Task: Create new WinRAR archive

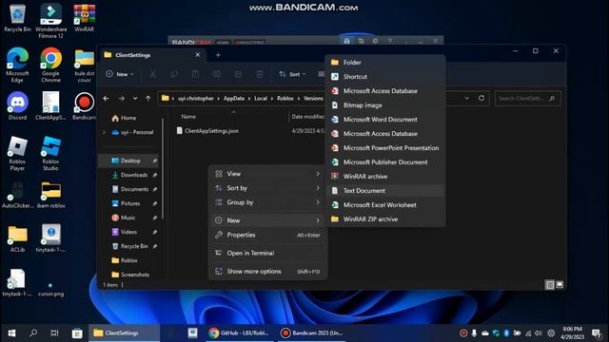Action: click(385, 177)
